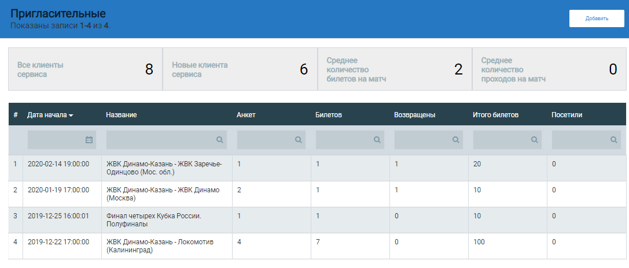Sort table by Анкет column header
This screenshot has height=268, width=629.
[x=246, y=115]
